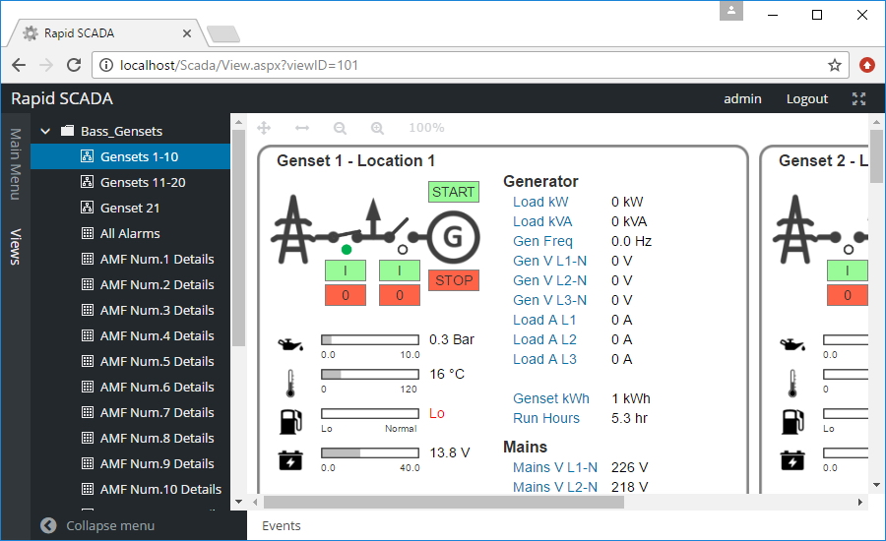Open the mains breaker with first red 0 button
Image resolution: width=886 pixels, height=541 pixels.
point(347,295)
